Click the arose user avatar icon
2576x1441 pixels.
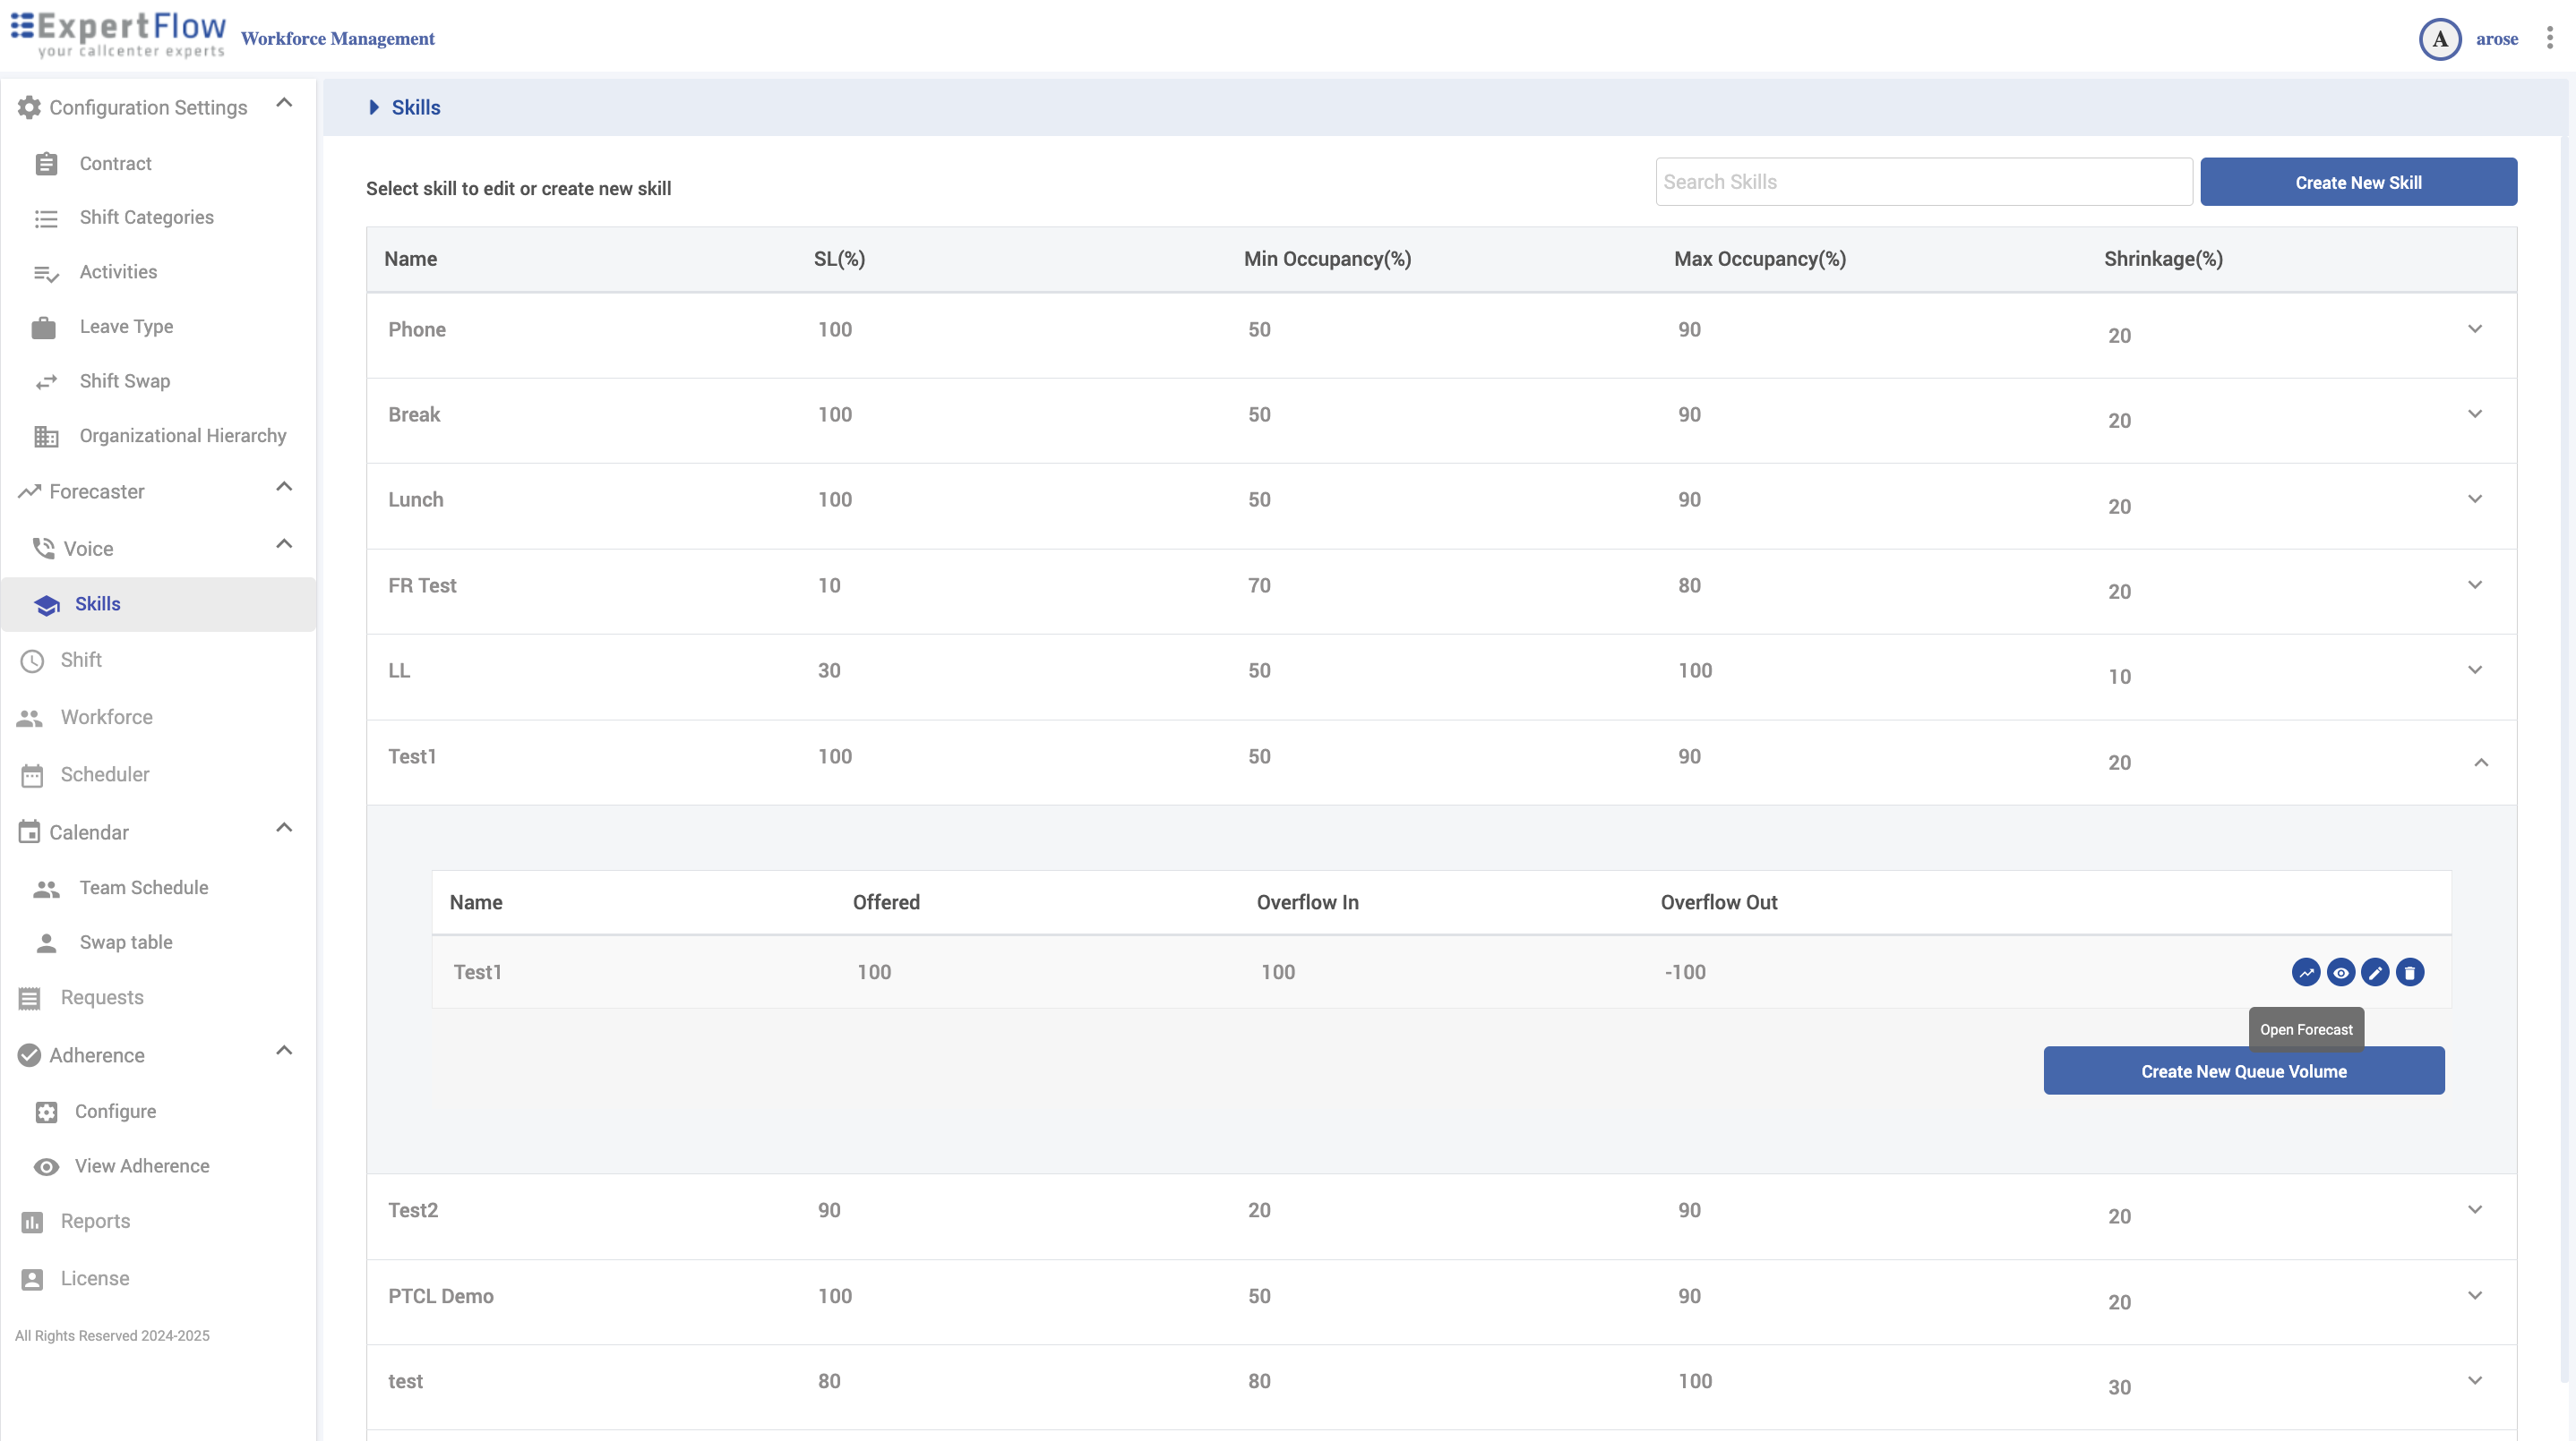click(2439, 39)
